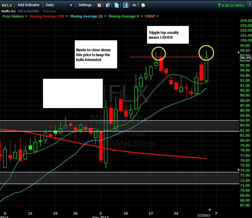Select the Moving Average 8 label
The height and width of the screenshot is (218, 252).
point(124,16)
